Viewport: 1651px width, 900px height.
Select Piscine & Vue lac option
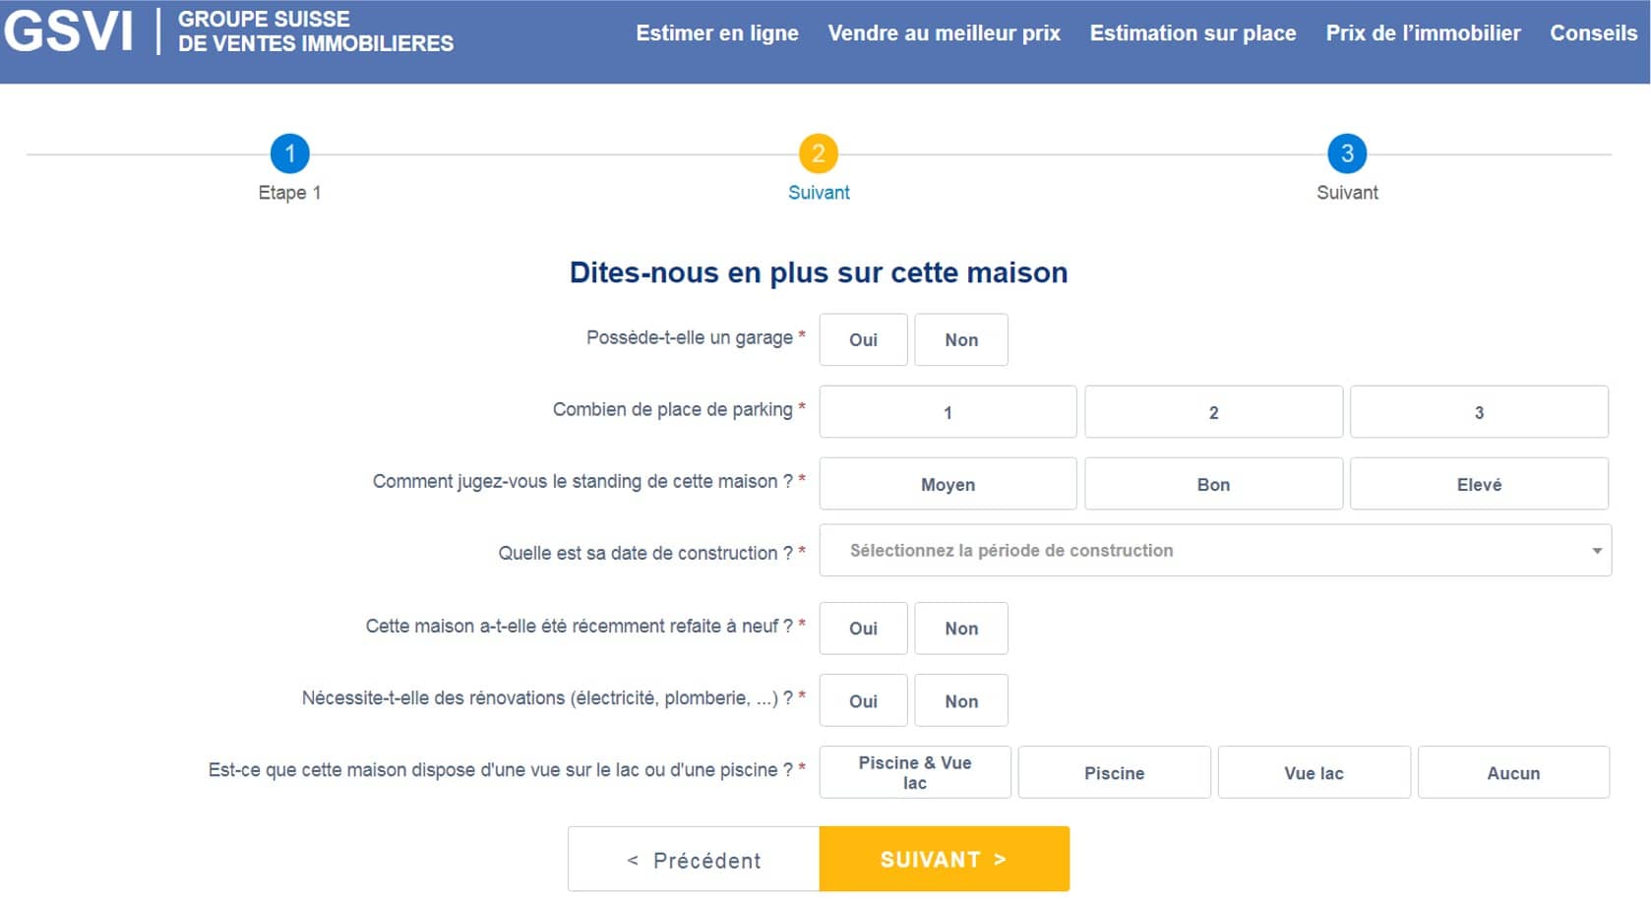915,772
